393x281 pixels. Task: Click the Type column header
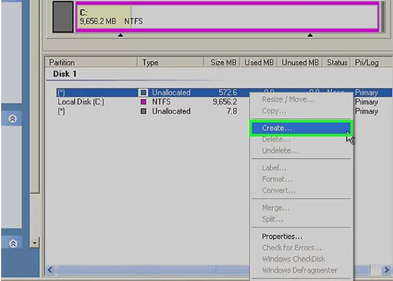171,62
